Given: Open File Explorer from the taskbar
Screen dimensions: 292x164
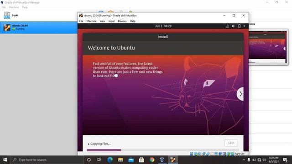Looking at the screenshot, I should tap(120, 160).
